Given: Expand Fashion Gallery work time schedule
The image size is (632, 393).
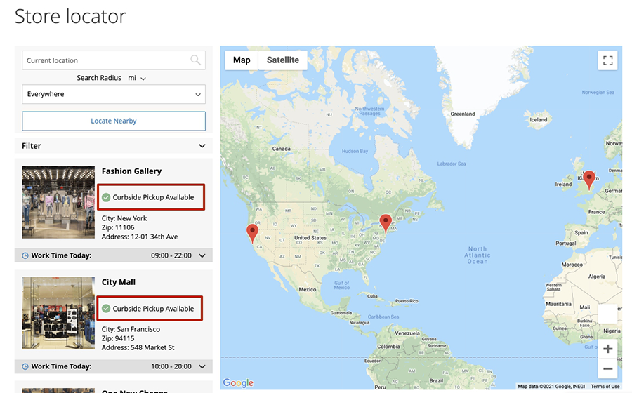Looking at the screenshot, I should click(x=202, y=256).
